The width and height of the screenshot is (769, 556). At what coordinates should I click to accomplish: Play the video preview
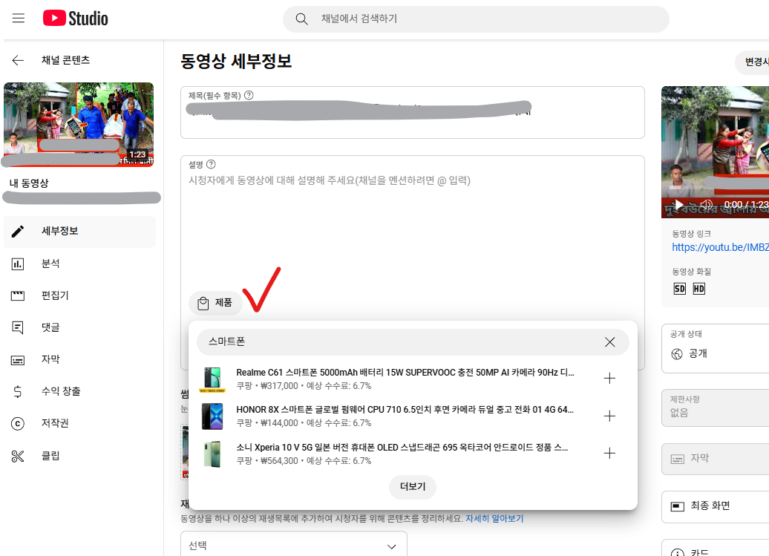point(678,204)
